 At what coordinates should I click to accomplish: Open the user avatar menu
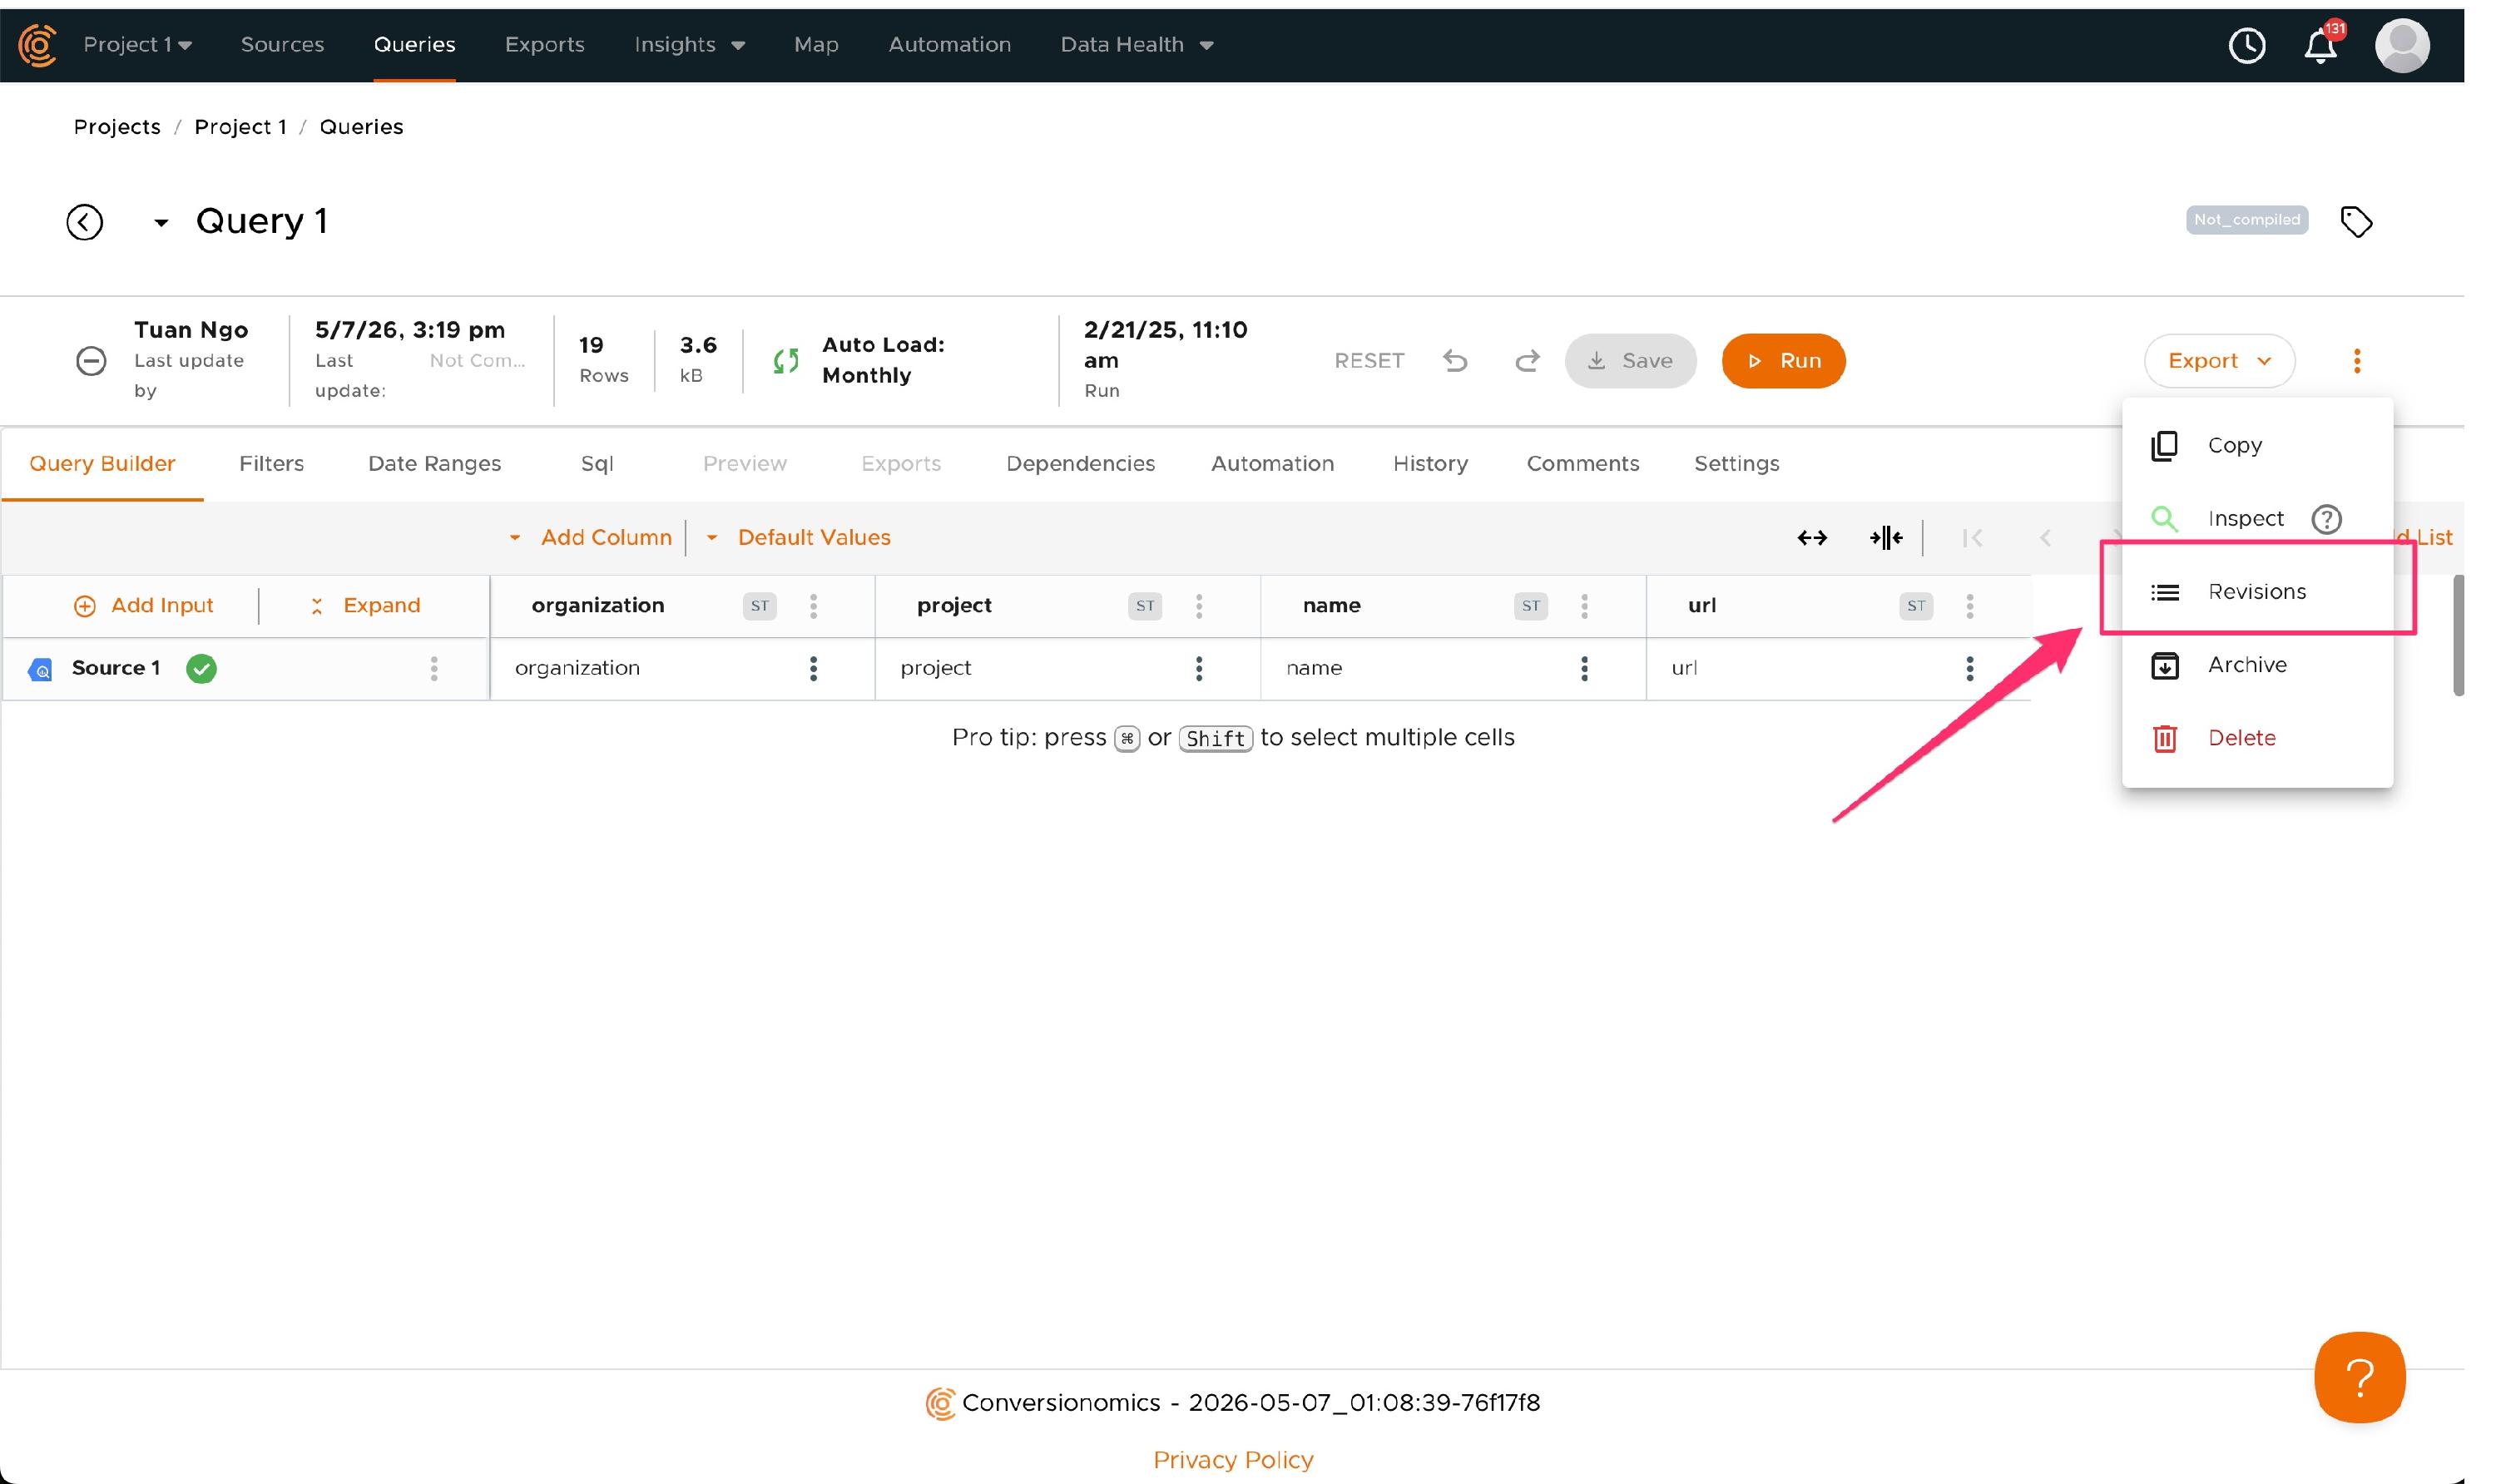(x=2402, y=45)
